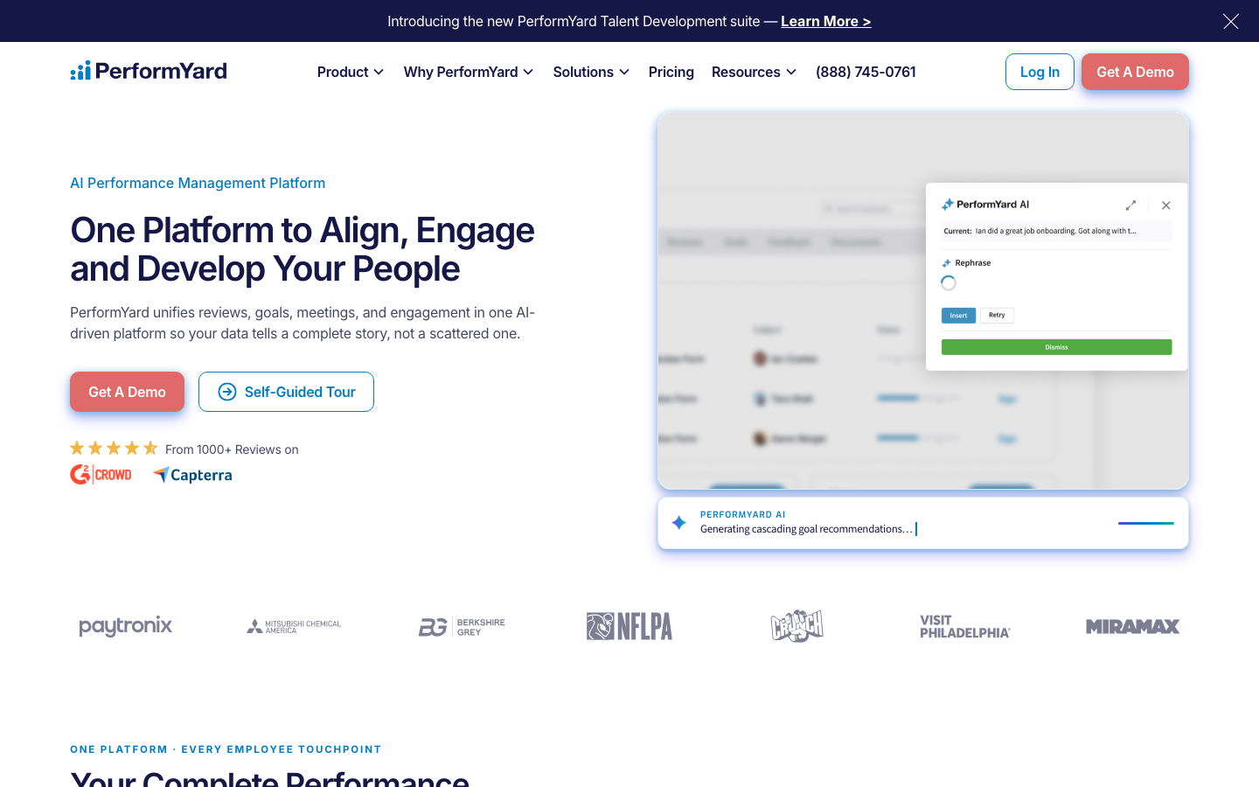Click the Current text field in AI panel

coord(1056,231)
